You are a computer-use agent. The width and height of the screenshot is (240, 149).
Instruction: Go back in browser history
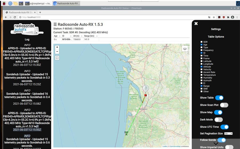[x=6, y=17]
